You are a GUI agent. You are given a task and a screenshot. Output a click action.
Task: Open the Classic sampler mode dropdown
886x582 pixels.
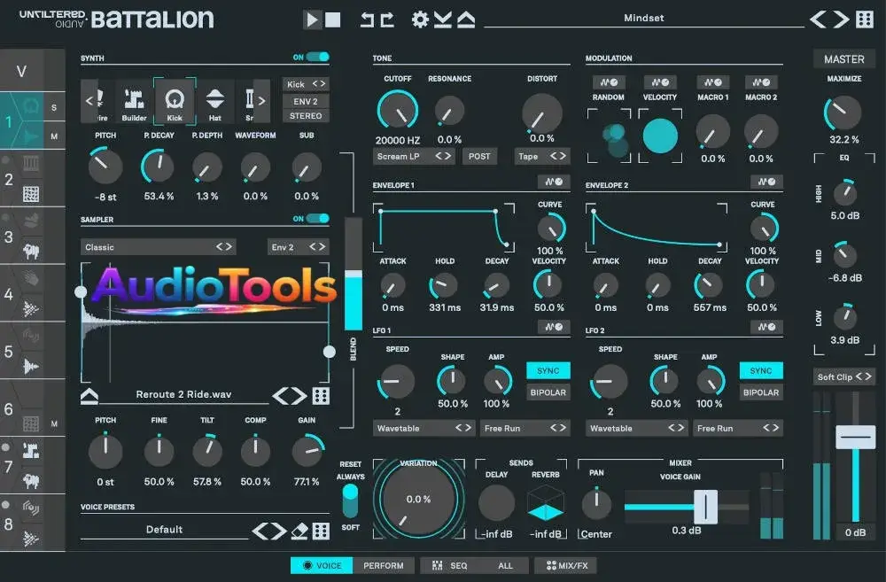coord(158,246)
